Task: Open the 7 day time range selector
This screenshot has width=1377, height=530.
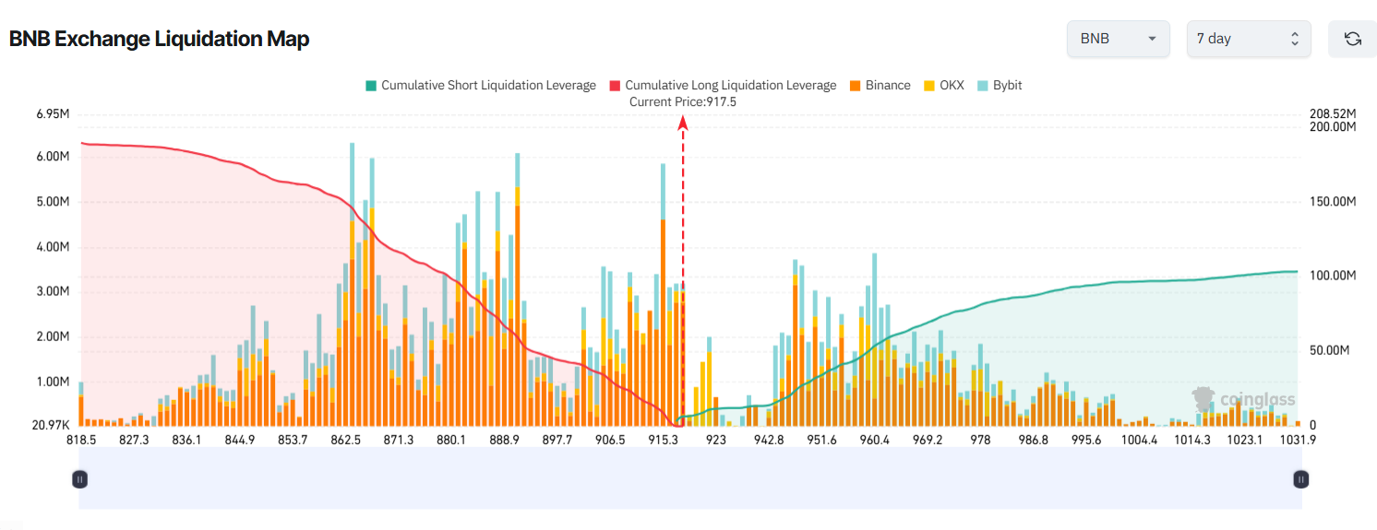Action: click(1248, 39)
